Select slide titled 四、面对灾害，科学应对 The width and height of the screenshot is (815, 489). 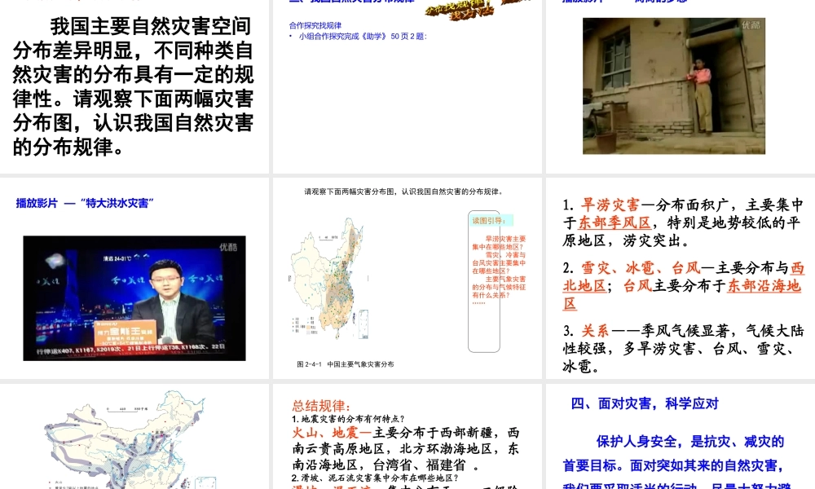[x=681, y=437]
